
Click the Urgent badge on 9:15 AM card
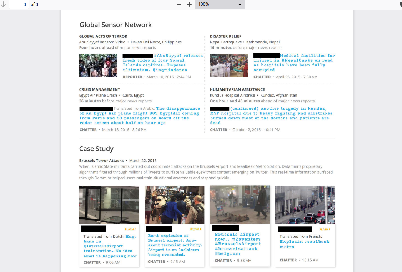(x=196, y=229)
